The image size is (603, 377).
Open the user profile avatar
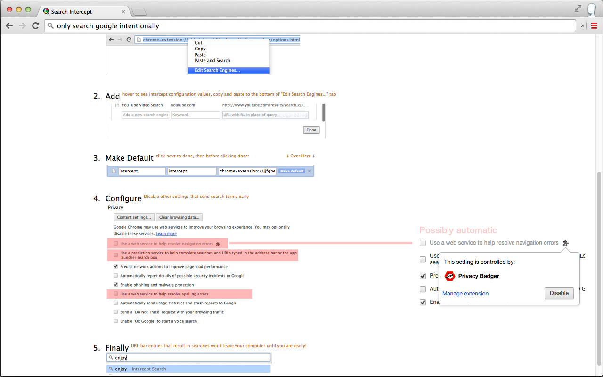592,9
